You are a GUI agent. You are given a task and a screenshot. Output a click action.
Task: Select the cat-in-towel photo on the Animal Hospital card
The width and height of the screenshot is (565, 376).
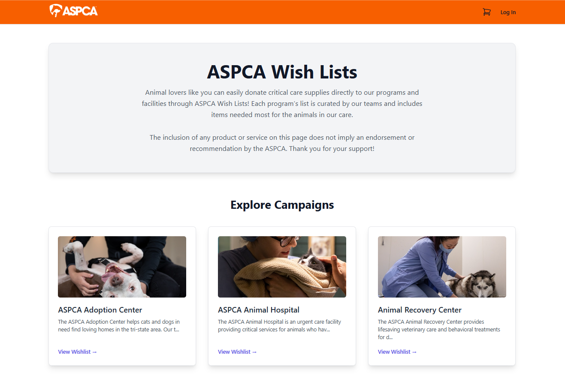click(282, 266)
